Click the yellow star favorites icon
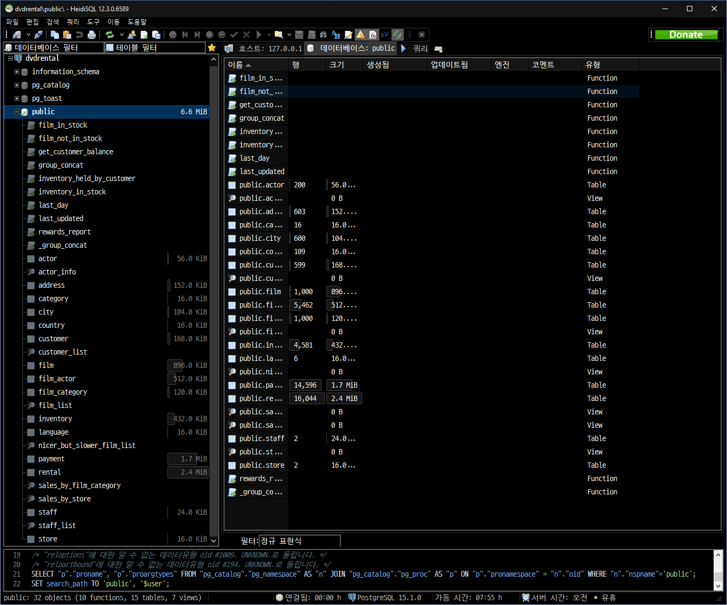This screenshot has width=727, height=605. [x=212, y=48]
